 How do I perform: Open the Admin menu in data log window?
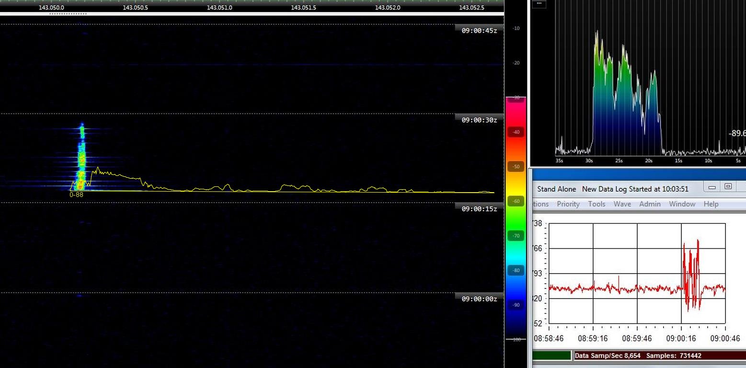point(650,204)
